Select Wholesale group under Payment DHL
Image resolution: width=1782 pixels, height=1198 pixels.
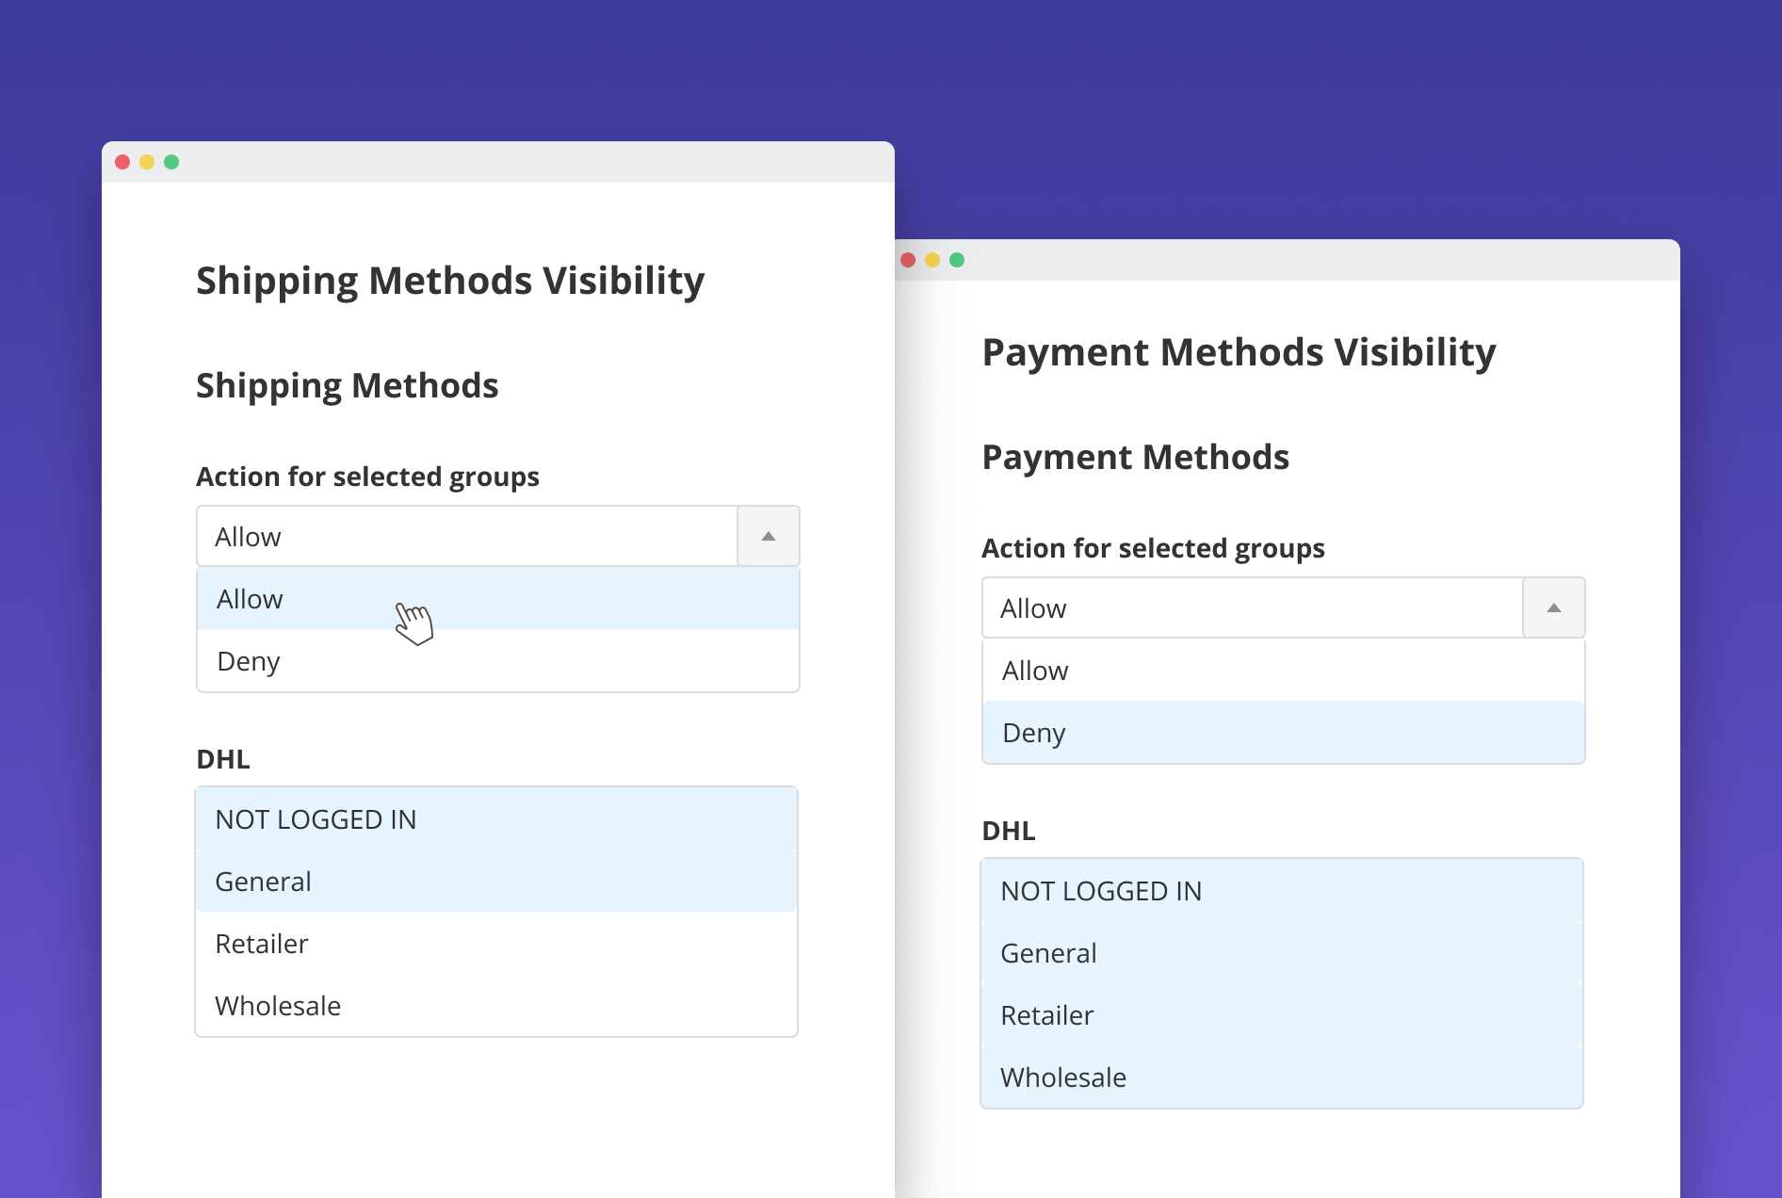pyautogui.click(x=1282, y=1077)
